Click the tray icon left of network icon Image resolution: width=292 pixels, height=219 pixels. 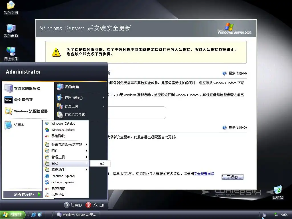coord(264,215)
